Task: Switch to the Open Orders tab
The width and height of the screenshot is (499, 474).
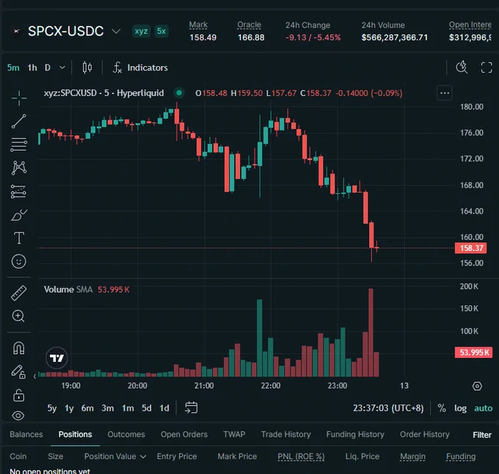Action: (x=184, y=434)
